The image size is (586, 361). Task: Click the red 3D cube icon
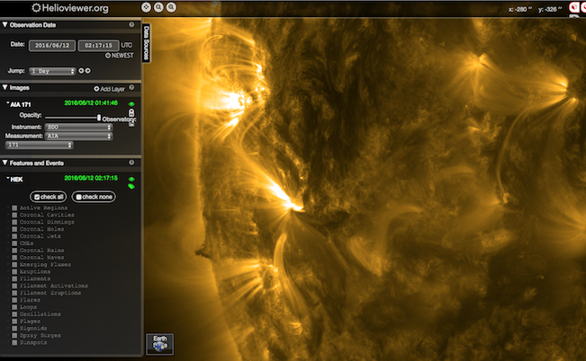(x=574, y=7)
